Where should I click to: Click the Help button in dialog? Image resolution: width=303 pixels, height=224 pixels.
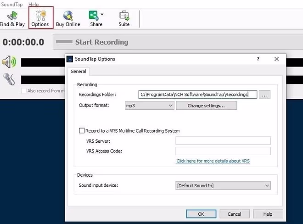tap(268, 214)
